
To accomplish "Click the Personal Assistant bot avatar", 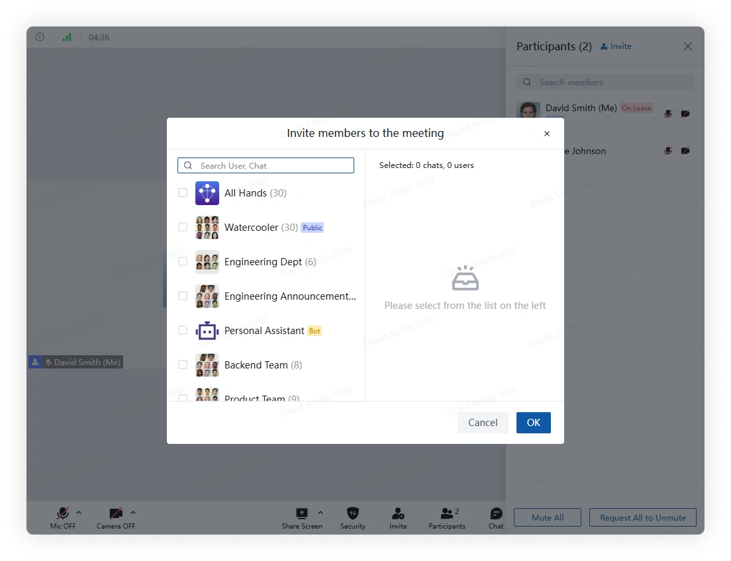I will pos(207,331).
